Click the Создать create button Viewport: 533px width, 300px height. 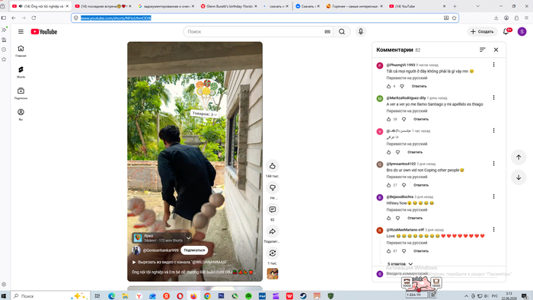pyautogui.click(x=482, y=31)
